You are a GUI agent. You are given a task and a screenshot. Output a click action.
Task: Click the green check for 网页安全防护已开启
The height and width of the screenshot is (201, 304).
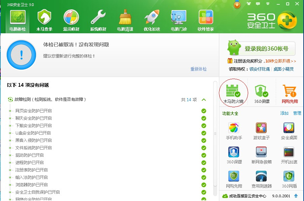(203, 111)
